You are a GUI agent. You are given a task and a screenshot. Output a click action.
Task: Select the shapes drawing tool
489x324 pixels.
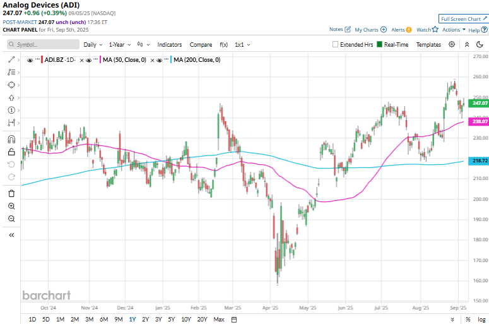(11, 85)
